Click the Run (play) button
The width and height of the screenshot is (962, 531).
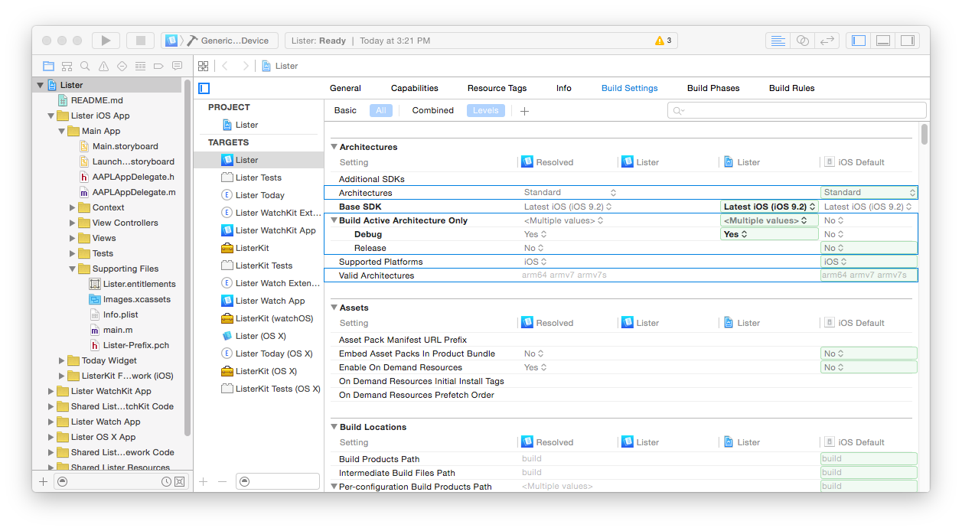[x=106, y=41]
